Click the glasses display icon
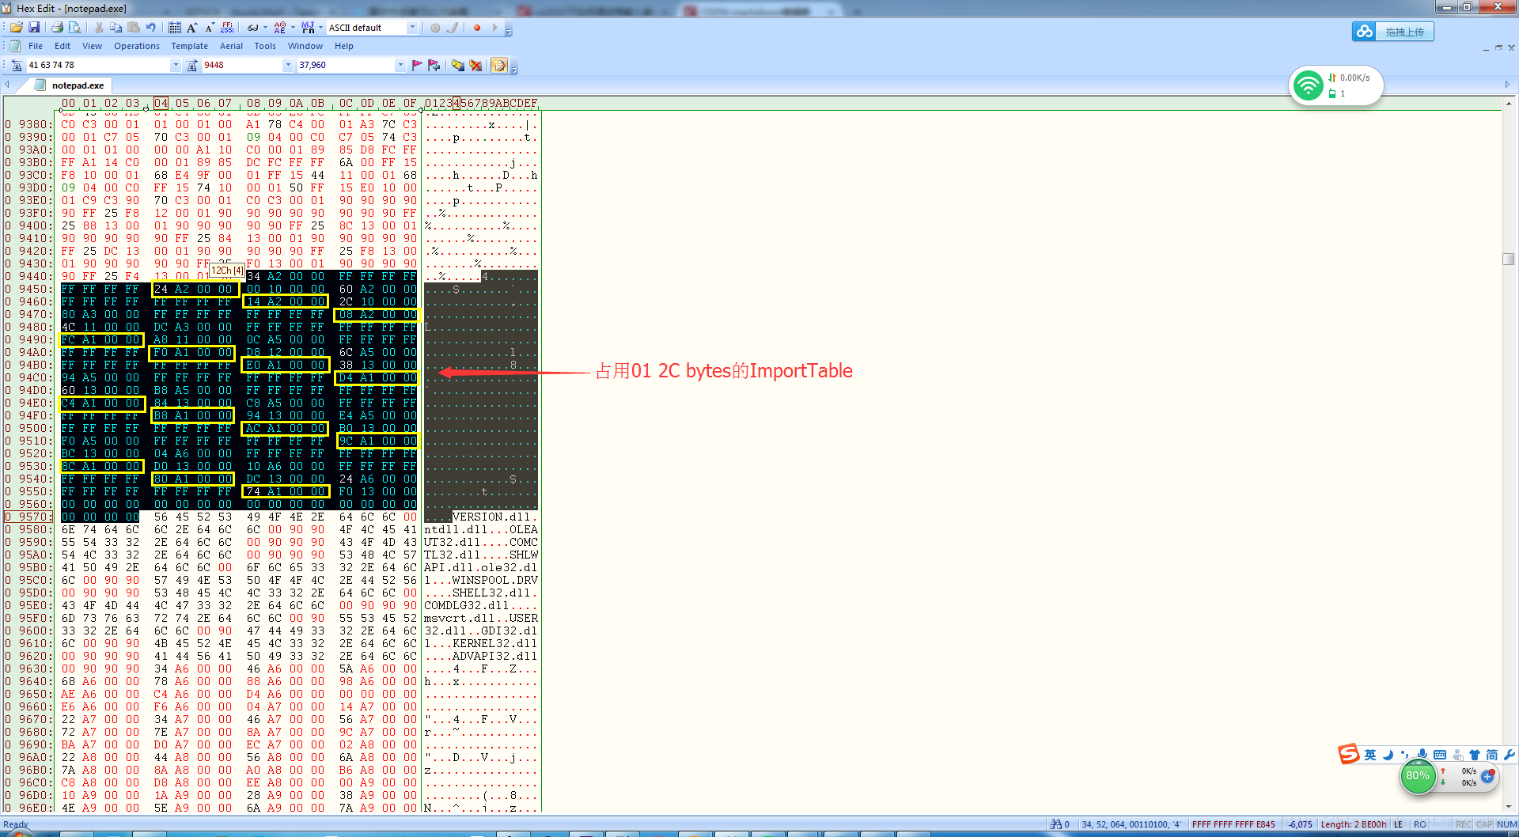Viewport: 1519px width, 837px height. [252, 28]
